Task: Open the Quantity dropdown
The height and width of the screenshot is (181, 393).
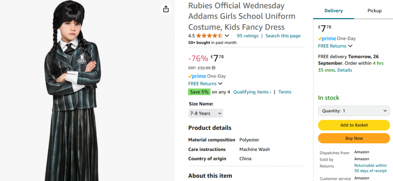Action: [x=354, y=111]
